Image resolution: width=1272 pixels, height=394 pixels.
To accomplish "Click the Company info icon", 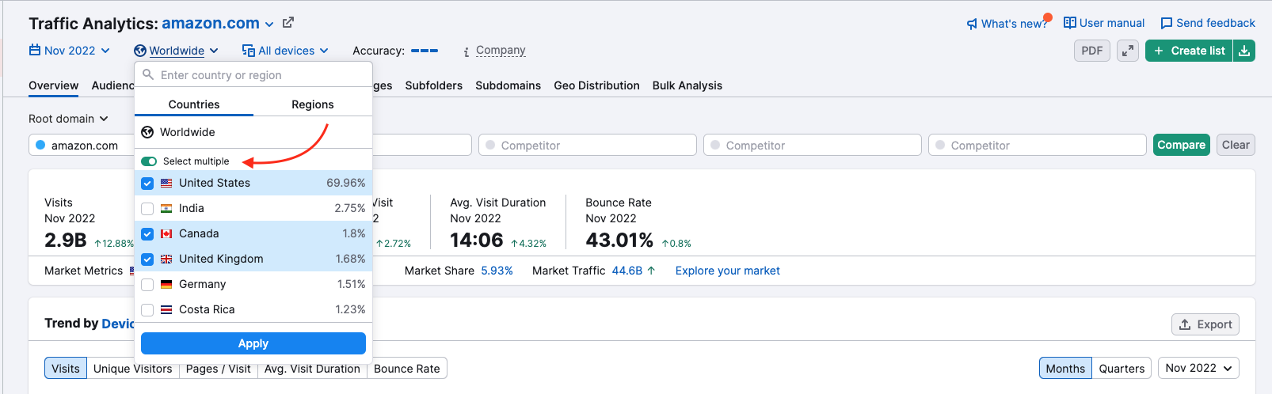I will (467, 51).
